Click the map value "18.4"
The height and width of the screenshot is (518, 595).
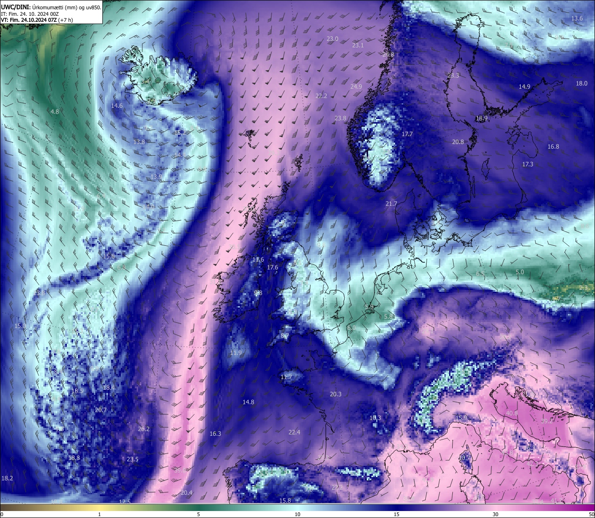pos(109,388)
